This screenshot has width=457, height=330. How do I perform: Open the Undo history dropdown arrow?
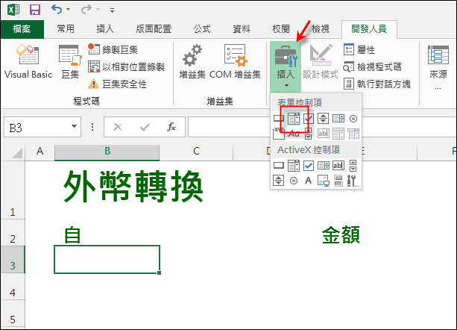(68, 10)
